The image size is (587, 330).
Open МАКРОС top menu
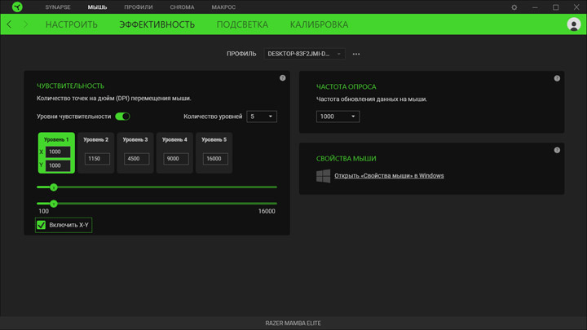click(x=223, y=7)
